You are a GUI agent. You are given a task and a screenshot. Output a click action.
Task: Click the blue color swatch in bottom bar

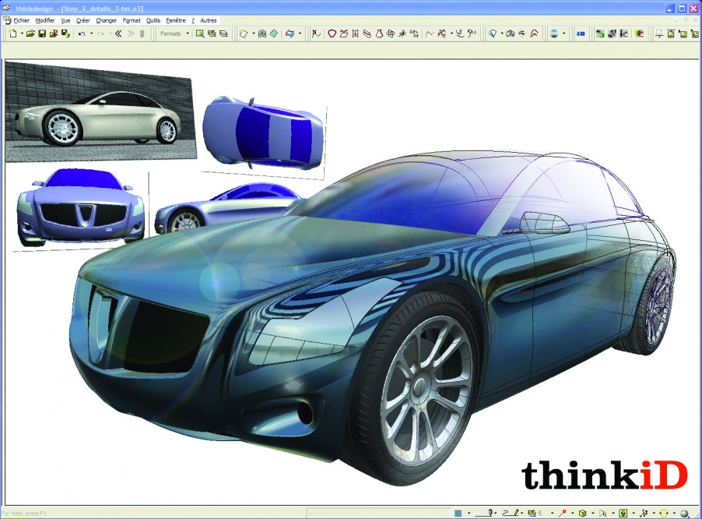(458, 514)
